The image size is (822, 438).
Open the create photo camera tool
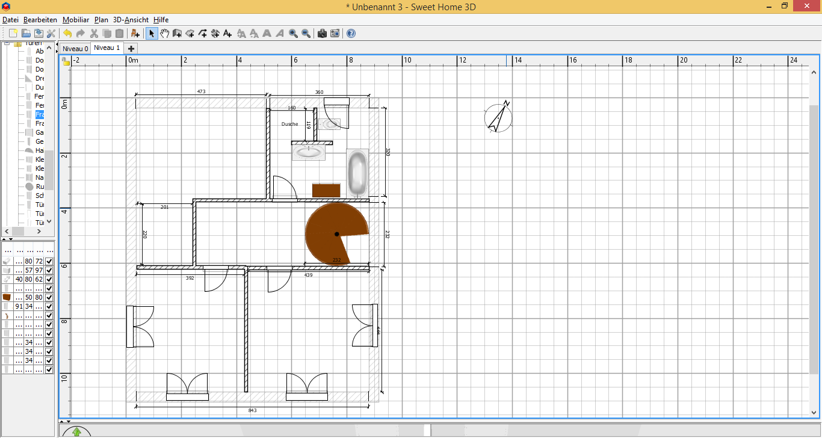(322, 34)
